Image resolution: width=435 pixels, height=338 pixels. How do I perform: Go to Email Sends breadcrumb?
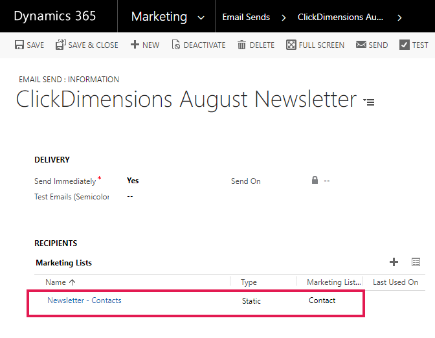pyautogui.click(x=246, y=17)
